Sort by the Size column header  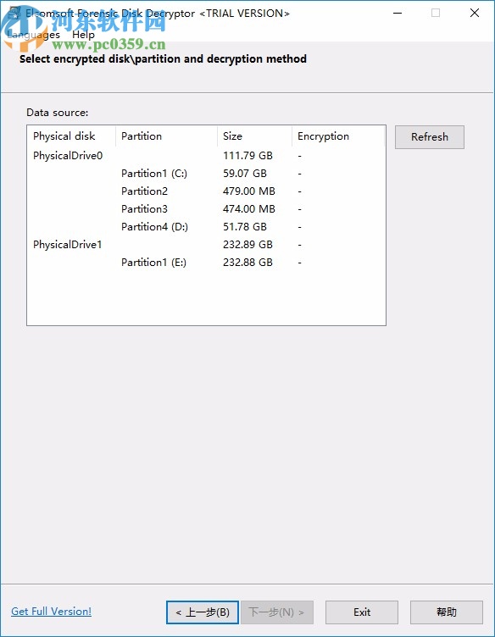[255, 136]
